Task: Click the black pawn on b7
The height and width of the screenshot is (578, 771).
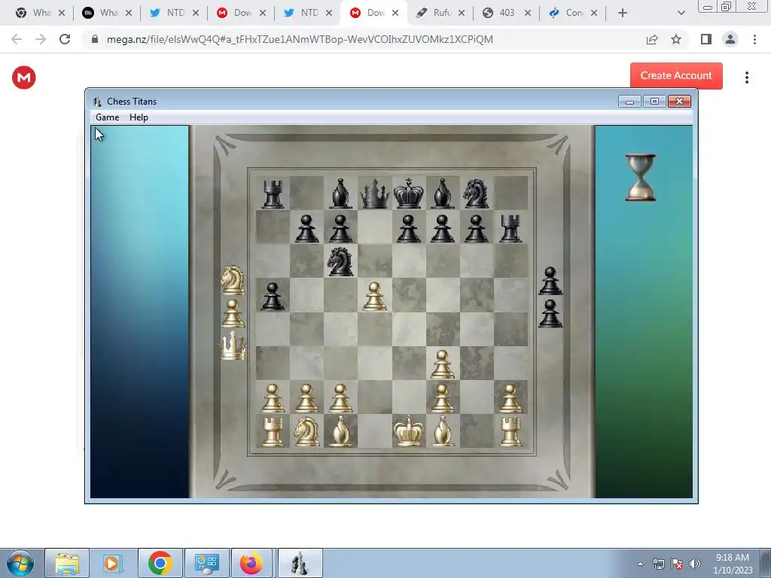Action: tap(307, 229)
